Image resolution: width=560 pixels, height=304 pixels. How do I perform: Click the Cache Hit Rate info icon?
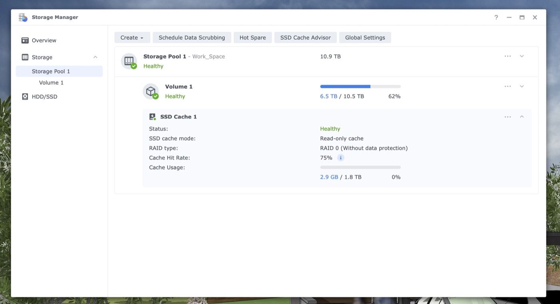click(340, 158)
